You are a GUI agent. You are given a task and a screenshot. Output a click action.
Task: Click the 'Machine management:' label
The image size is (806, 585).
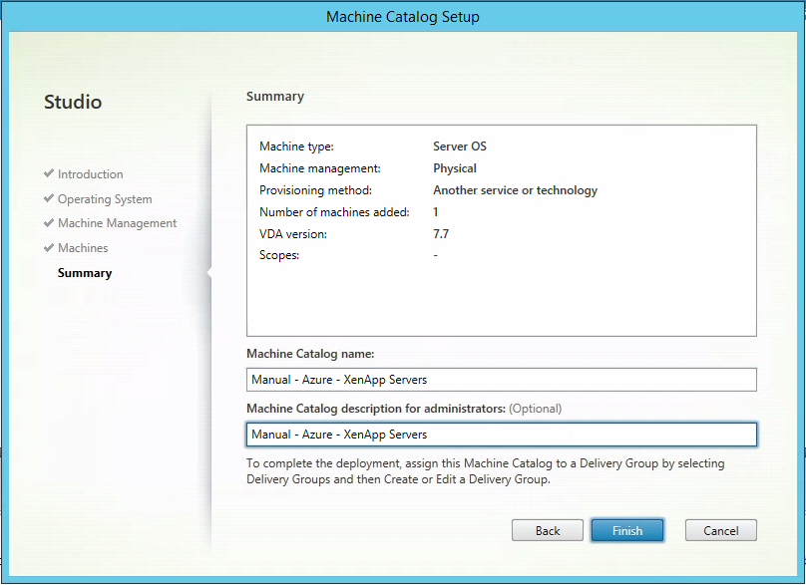pos(320,168)
